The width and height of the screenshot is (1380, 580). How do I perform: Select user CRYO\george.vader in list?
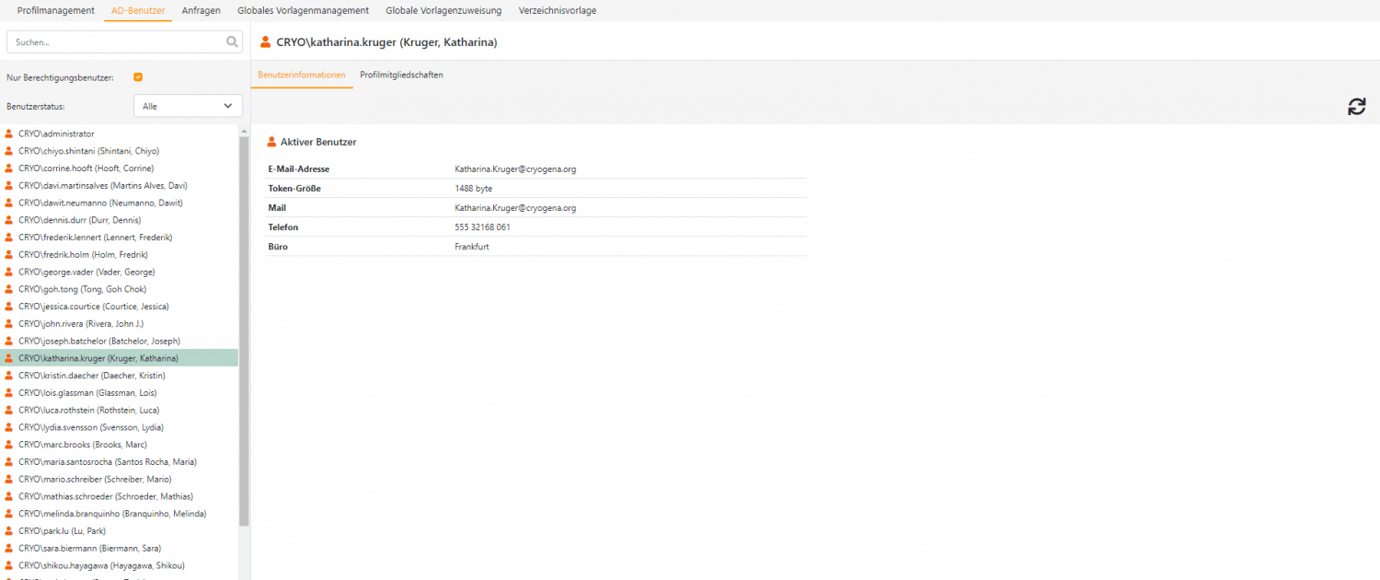pos(86,272)
